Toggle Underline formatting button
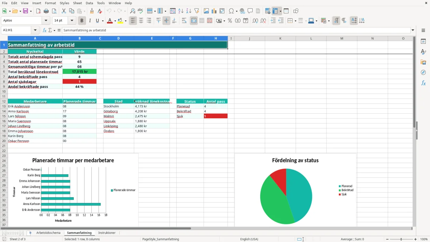Image resolution: width=430 pixels, height=242 pixels. coord(97,21)
